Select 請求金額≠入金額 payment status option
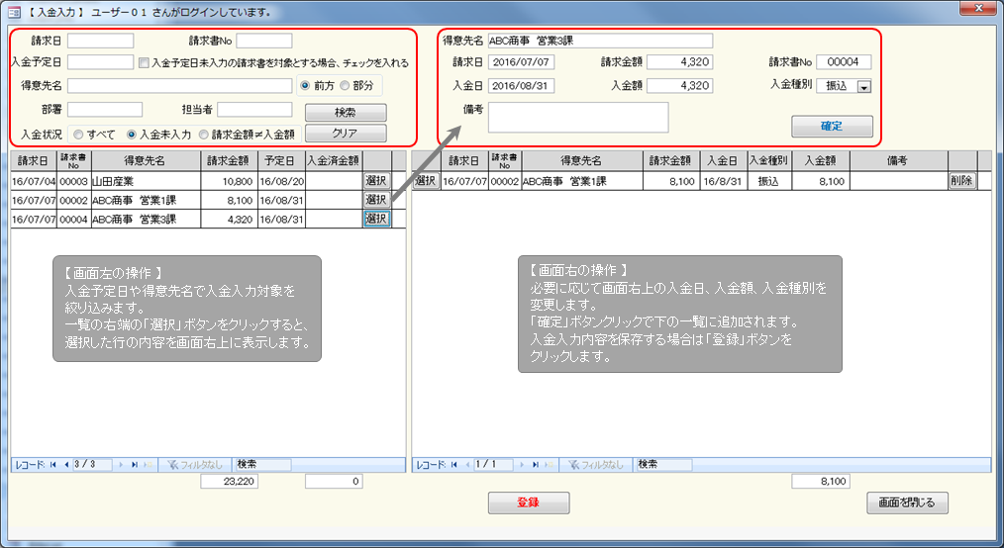Image resolution: width=1004 pixels, height=548 pixels. pos(204,134)
